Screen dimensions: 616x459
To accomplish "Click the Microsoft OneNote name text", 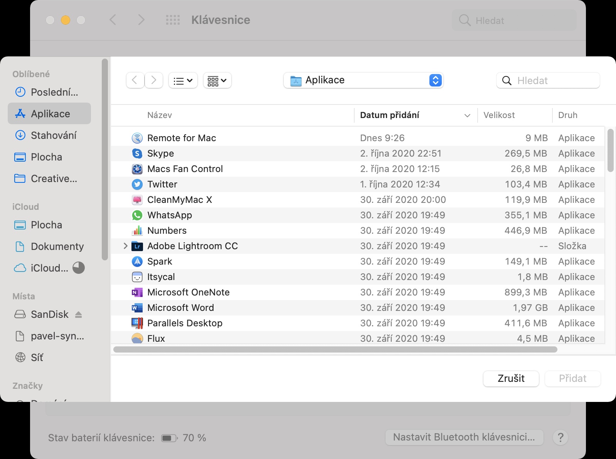I will coord(189,292).
